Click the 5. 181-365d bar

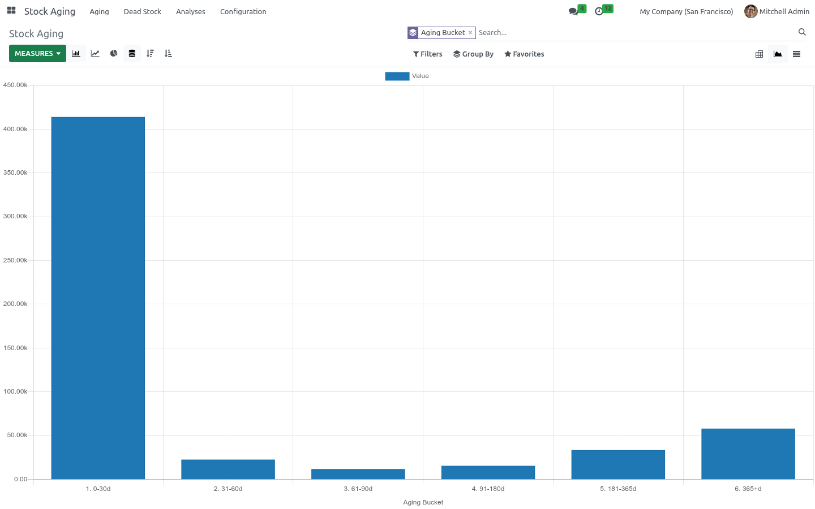tap(618, 465)
